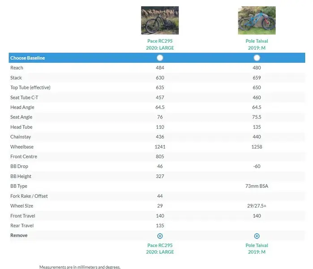Select Pace top tube value 635
This screenshot has width=313, height=269.
160,87
